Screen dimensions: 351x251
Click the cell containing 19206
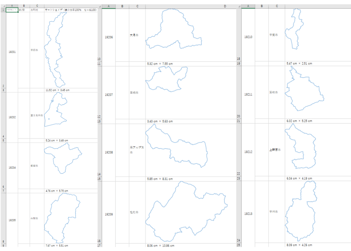point(109,37)
